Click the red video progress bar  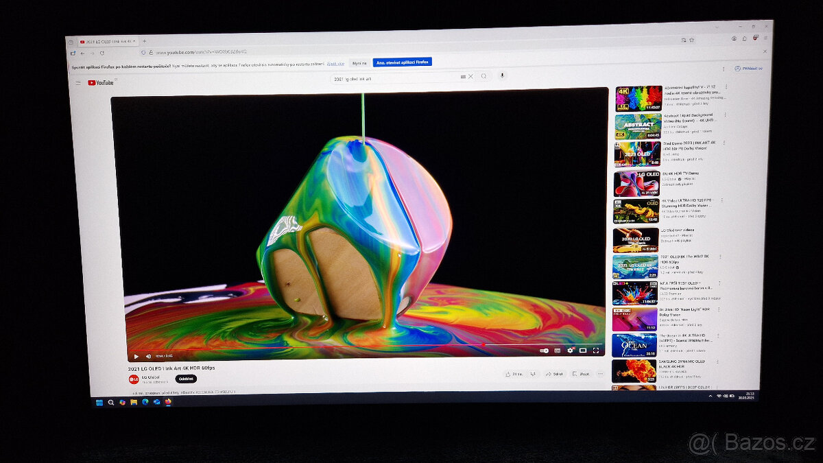(309, 346)
